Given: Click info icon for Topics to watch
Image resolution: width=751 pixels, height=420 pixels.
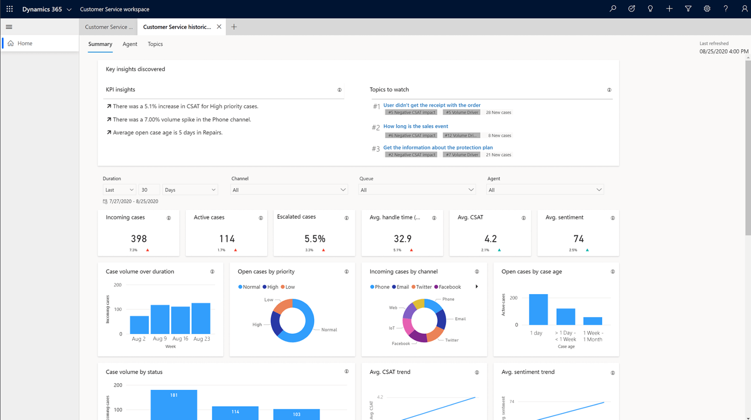Looking at the screenshot, I should (x=609, y=90).
